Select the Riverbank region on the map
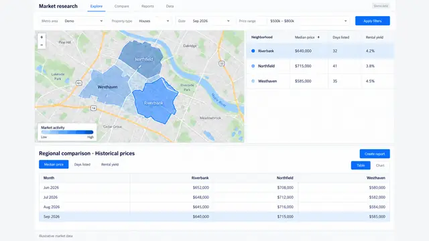The width and height of the screenshot is (429, 241). (x=155, y=101)
